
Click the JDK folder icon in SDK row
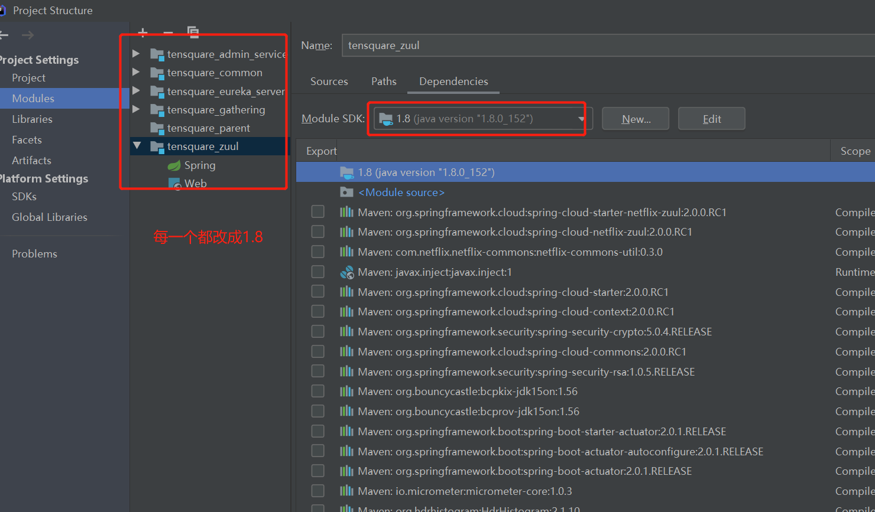tap(347, 172)
